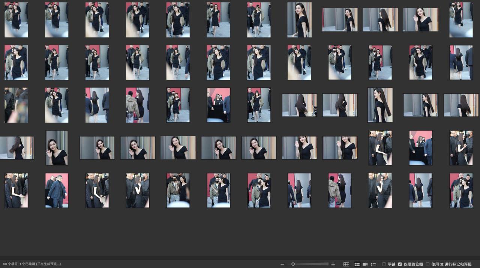The height and width of the screenshot is (268, 480).
Task: Toggle 使用 ⌘ 进行标记和评级 checkbox
Action: click(x=427, y=264)
